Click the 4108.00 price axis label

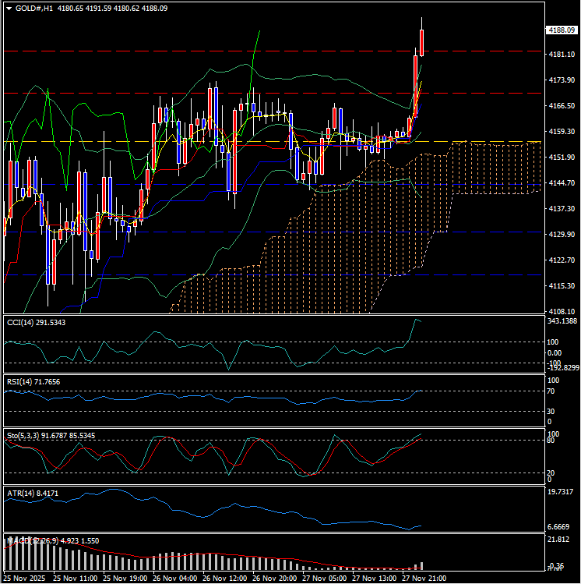click(561, 311)
